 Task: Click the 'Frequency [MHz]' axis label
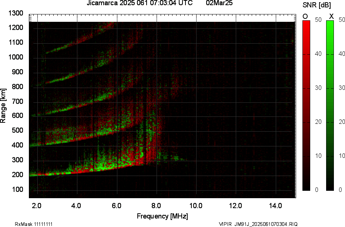click(163, 216)
